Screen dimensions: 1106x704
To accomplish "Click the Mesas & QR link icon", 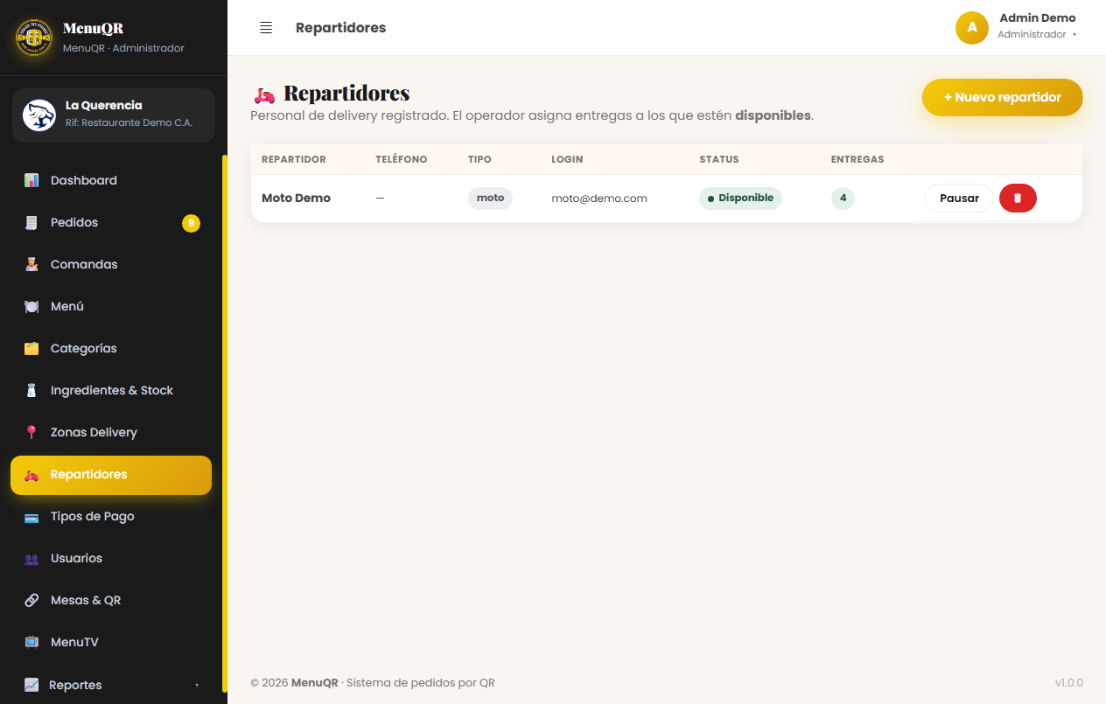I will click(31, 600).
